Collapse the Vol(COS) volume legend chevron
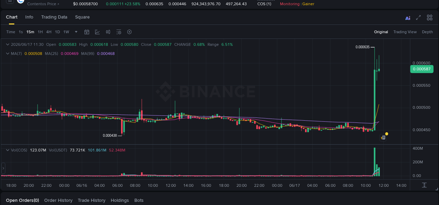The width and height of the screenshot is (439, 205). coord(8,150)
